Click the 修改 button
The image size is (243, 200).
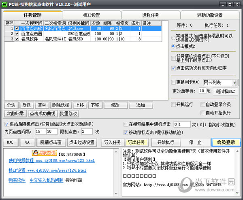tap(115, 105)
